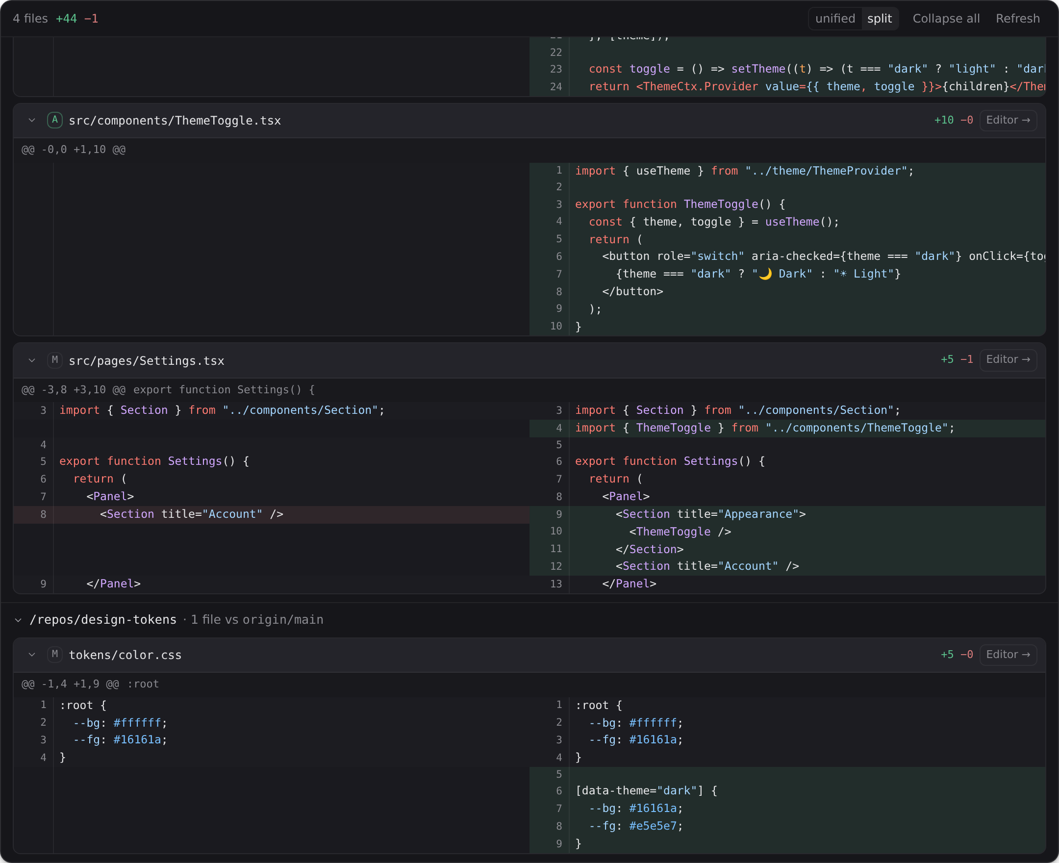The width and height of the screenshot is (1059, 863).
Task: Click the added '--bg: #16161a;' line
Action: coord(787,809)
